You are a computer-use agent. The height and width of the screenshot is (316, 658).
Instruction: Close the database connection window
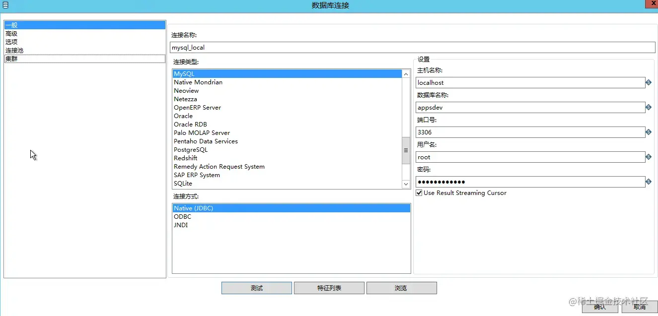coord(651,4)
